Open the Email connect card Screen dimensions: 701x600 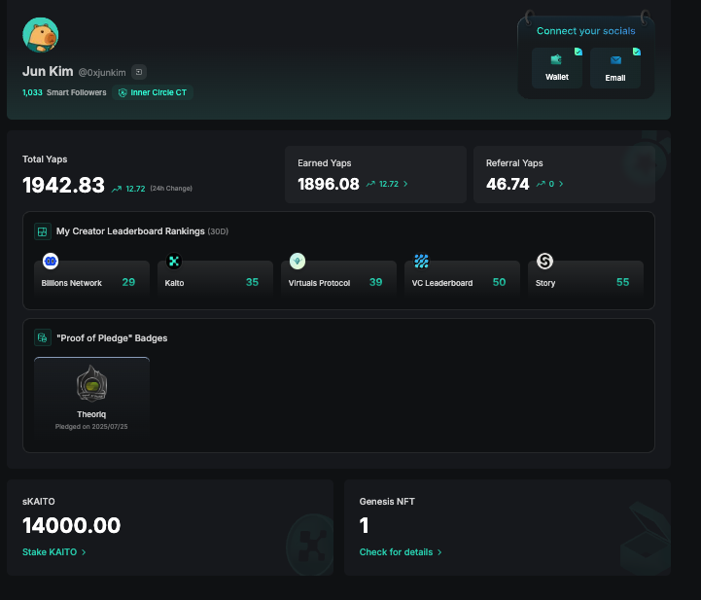click(x=615, y=67)
